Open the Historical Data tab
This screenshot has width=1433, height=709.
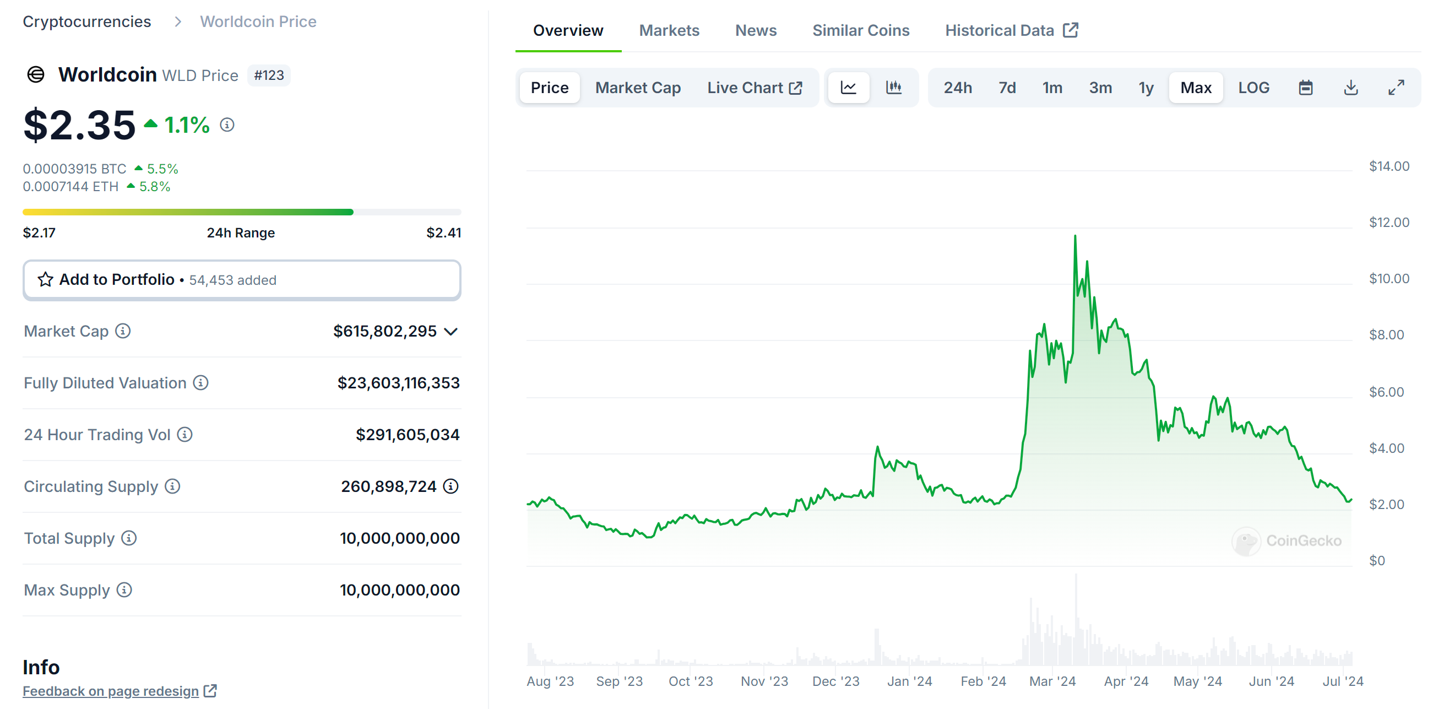tap(1011, 30)
